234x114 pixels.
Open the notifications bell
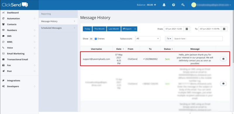coord(164,5)
